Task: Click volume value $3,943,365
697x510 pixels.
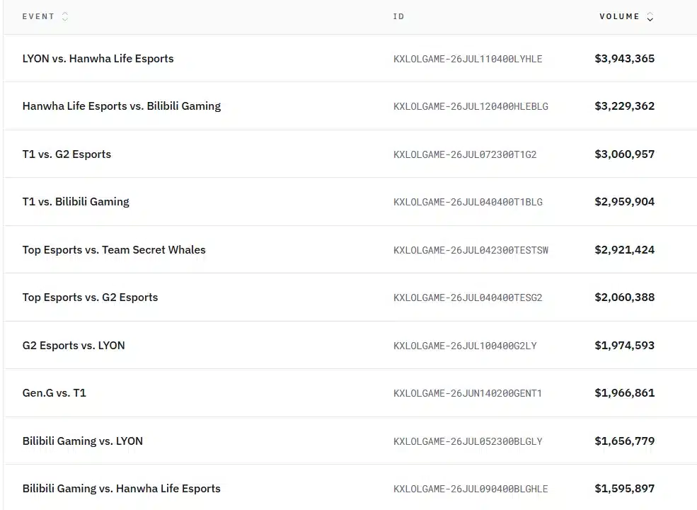Action: (625, 59)
